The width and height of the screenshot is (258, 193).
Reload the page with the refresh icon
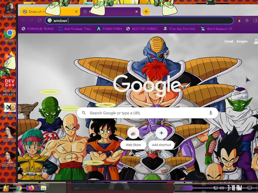click(x=40, y=21)
